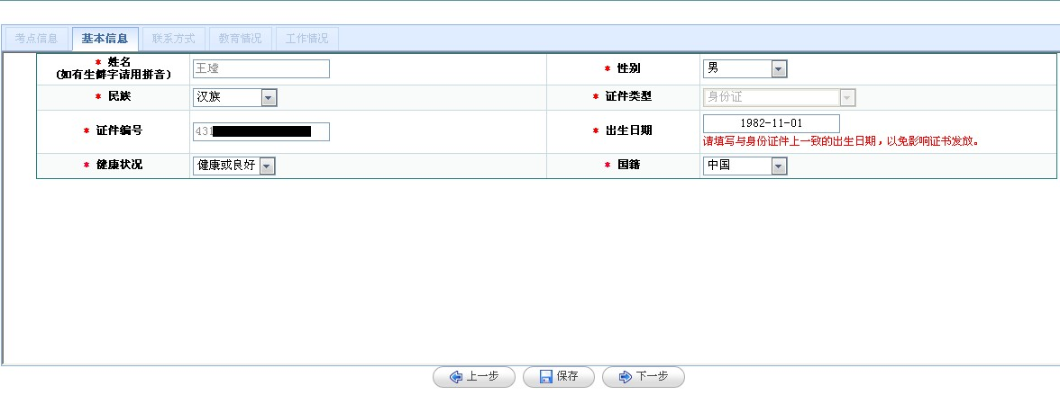Click the left arrow icon on 上一步
1060x395 pixels.
tap(456, 377)
